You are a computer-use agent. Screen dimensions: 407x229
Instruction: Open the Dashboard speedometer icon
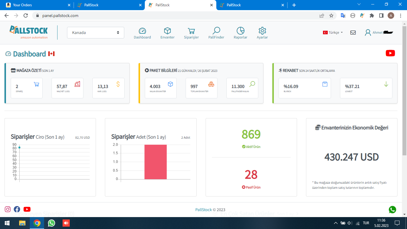142,31
